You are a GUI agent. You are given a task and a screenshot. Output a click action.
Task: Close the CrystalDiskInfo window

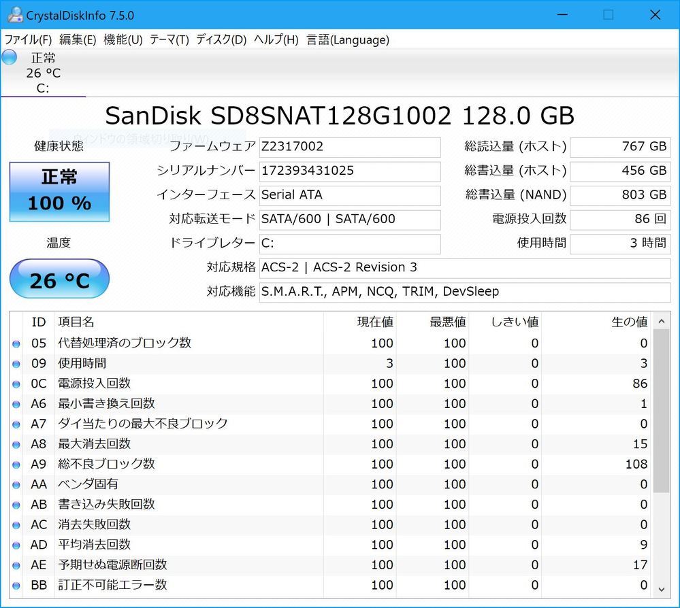pyautogui.click(x=655, y=15)
